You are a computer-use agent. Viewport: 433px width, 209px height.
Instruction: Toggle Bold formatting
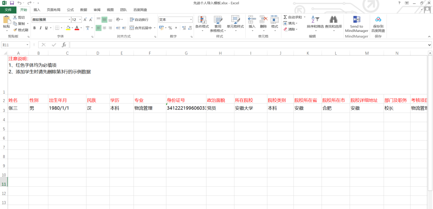click(34, 28)
